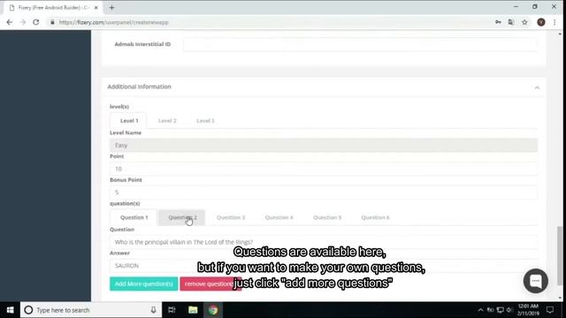Go forward in browser history
The image size is (566, 318).
tap(23, 22)
